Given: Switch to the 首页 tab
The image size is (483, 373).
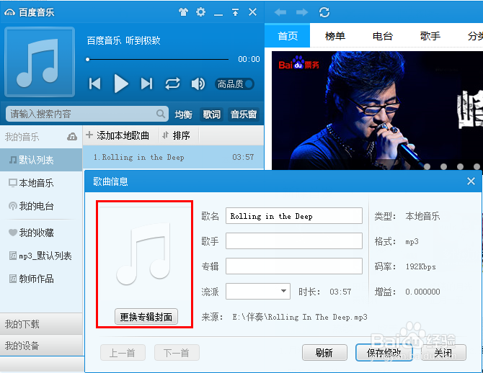Looking at the screenshot, I should tap(288, 36).
